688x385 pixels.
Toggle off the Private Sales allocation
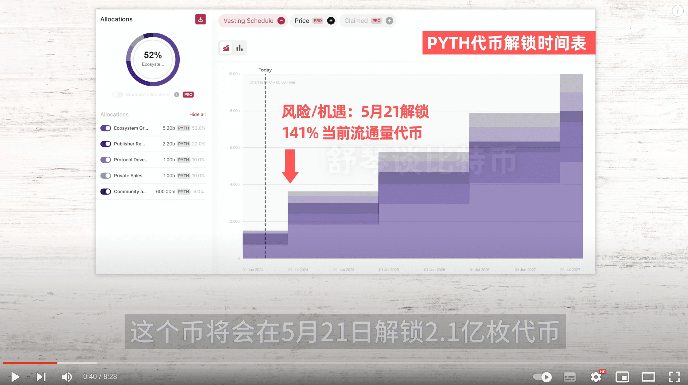[106, 175]
